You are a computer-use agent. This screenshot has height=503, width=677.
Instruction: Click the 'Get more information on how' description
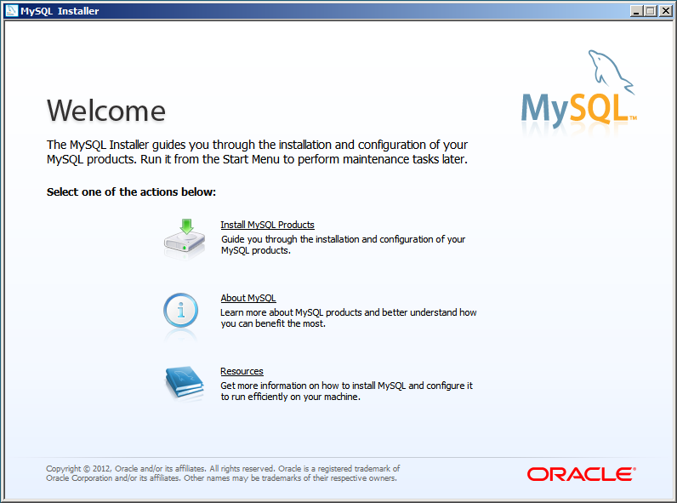(x=347, y=391)
